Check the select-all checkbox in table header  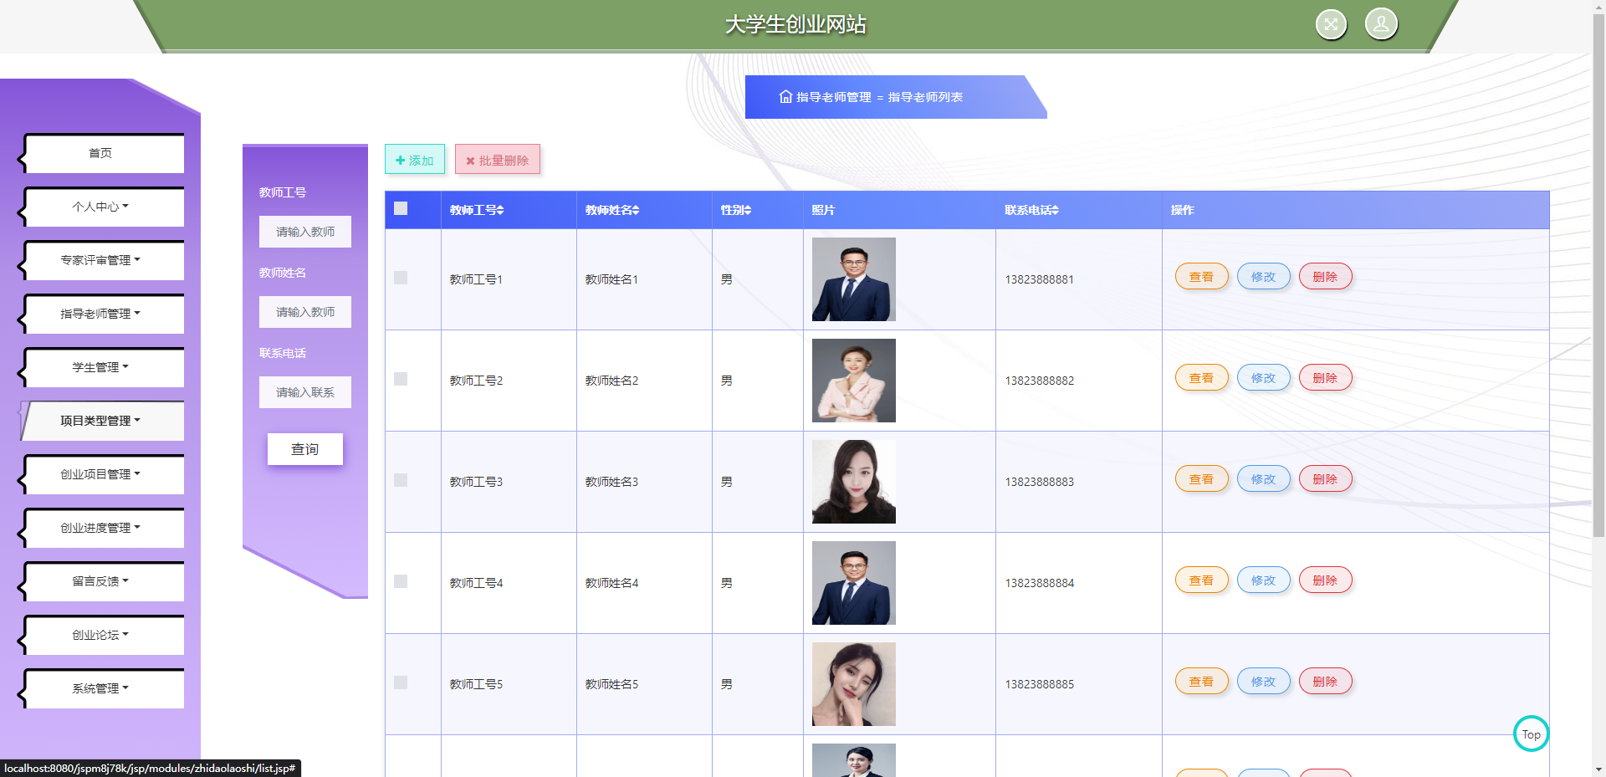pos(401,209)
